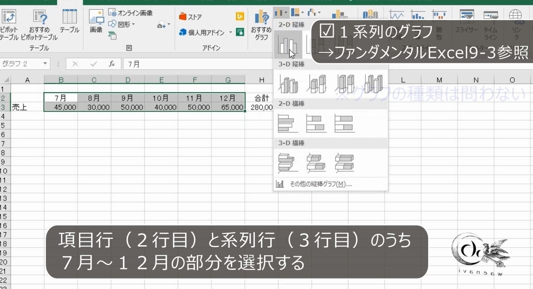Click the cell with value 45,000
Screen dimensions: 533x289
tap(61, 107)
